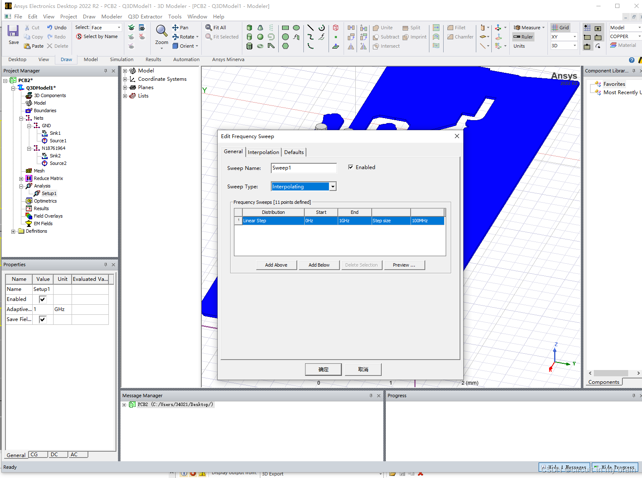Select the Draw rectangle icon
The height and width of the screenshot is (478, 642).
(x=285, y=28)
